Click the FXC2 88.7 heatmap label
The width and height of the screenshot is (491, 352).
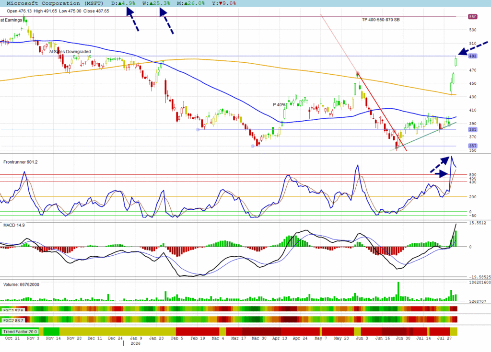pos(13,320)
